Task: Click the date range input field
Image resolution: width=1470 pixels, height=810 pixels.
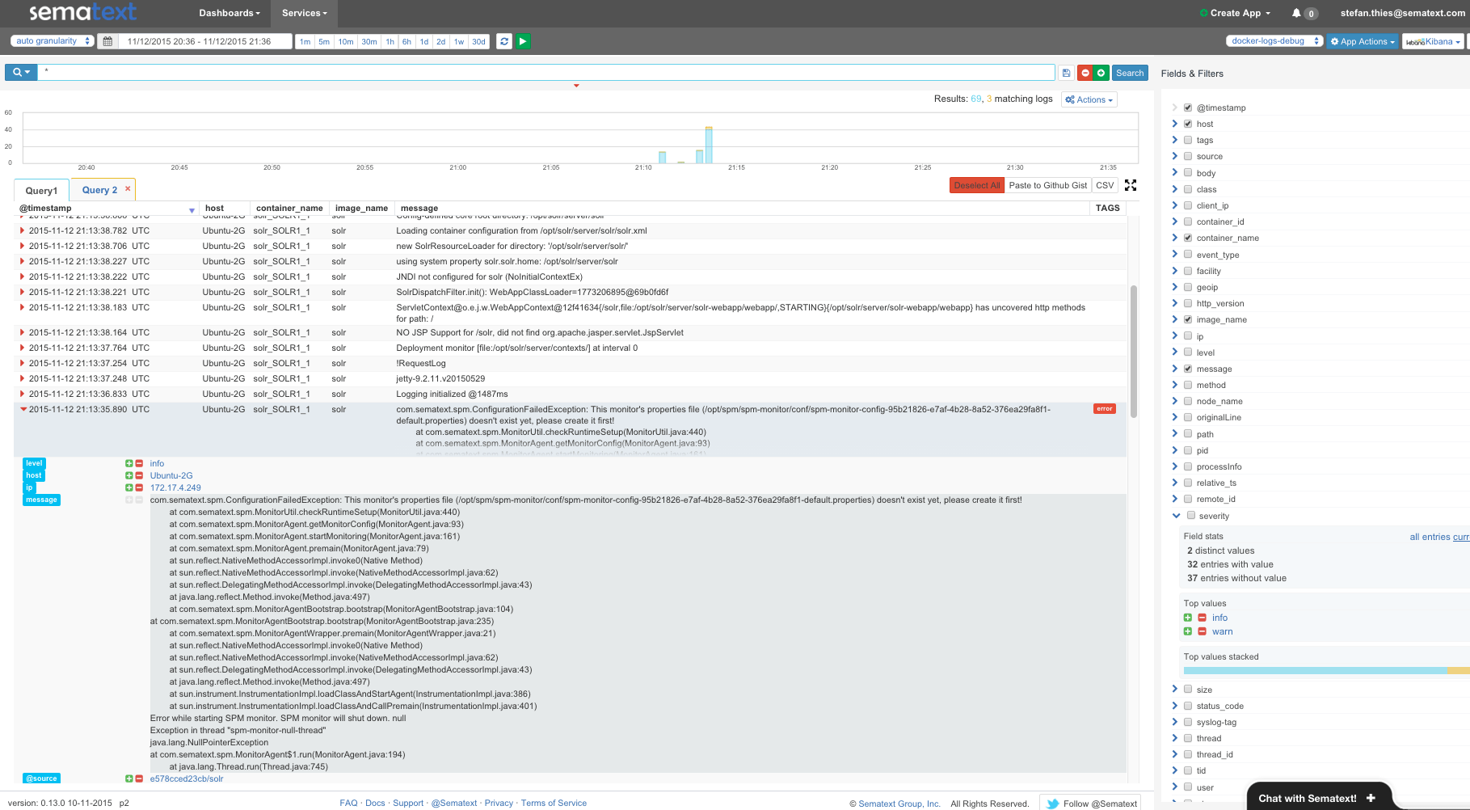Action: point(205,41)
